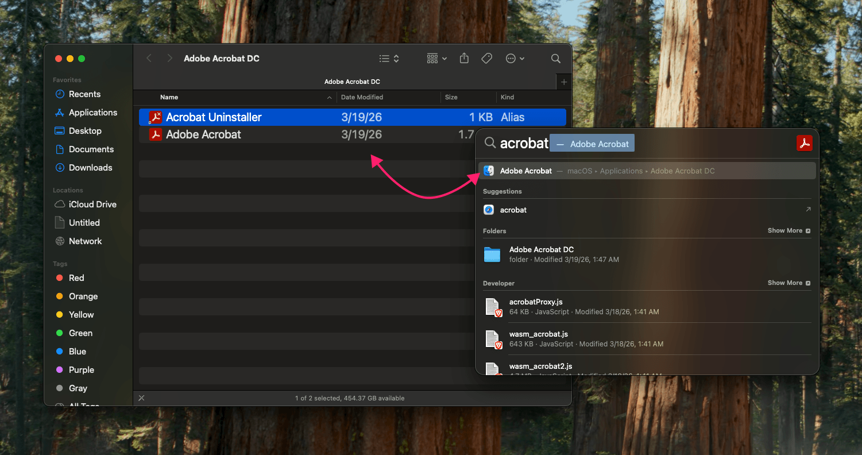862x455 pixels.
Task: Click the Adobe Acrobat app icon in list
Action: pyautogui.click(x=156, y=134)
